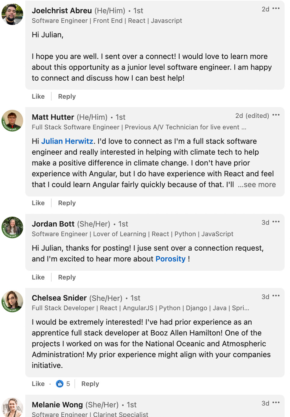Screen dimensions: 290x417
Task: Open ellipsis menu on Chelsea Snider's comment
Action: [276, 296]
